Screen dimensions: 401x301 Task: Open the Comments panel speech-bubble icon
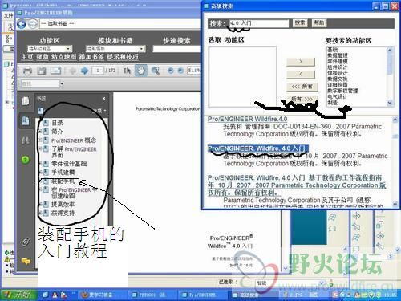tap(26, 261)
